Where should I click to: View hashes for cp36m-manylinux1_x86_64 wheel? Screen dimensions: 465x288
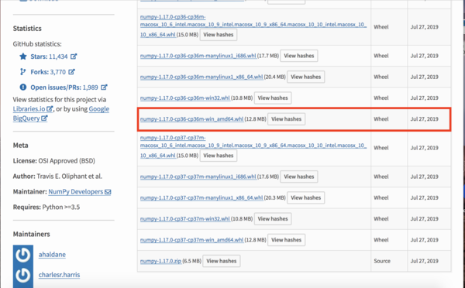[306, 77]
